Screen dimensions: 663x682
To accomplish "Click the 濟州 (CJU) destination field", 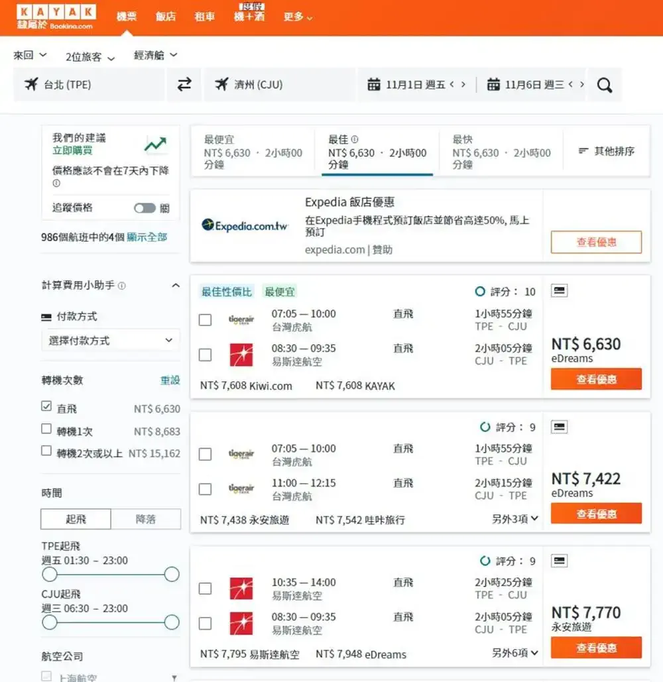I will click(280, 84).
